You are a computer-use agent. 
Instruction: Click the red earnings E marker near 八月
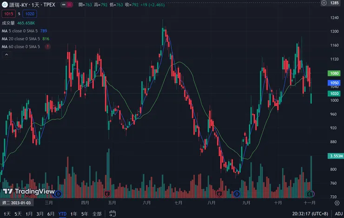click(219, 194)
